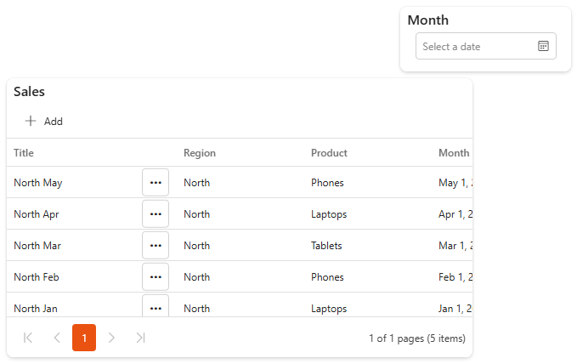577x364 pixels.
Task: Click the Feb 1 date cell
Action: [x=455, y=277]
